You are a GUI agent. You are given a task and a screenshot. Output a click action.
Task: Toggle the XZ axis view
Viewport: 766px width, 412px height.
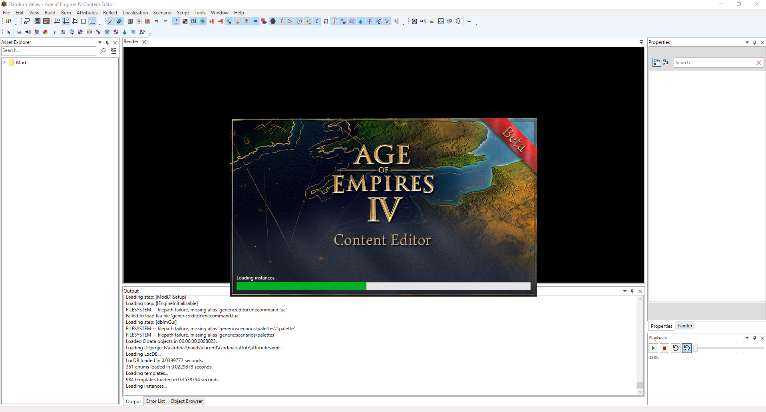[x=66, y=22]
